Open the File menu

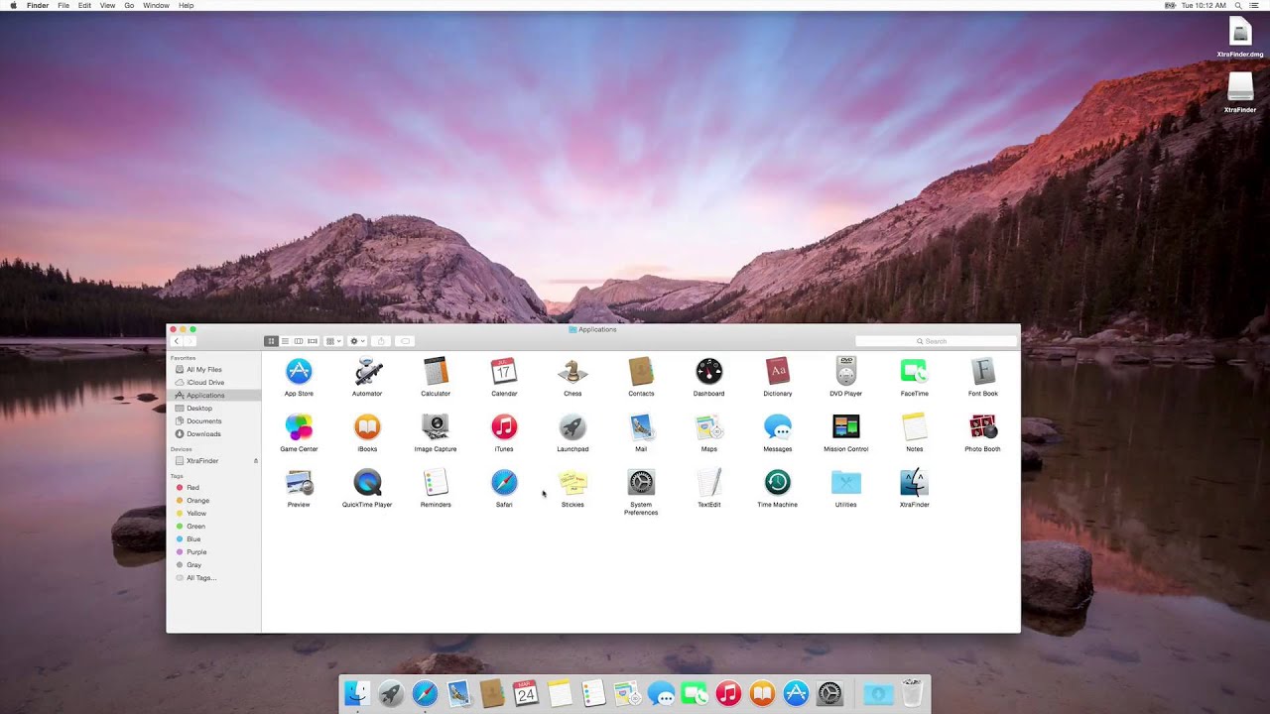(63, 6)
